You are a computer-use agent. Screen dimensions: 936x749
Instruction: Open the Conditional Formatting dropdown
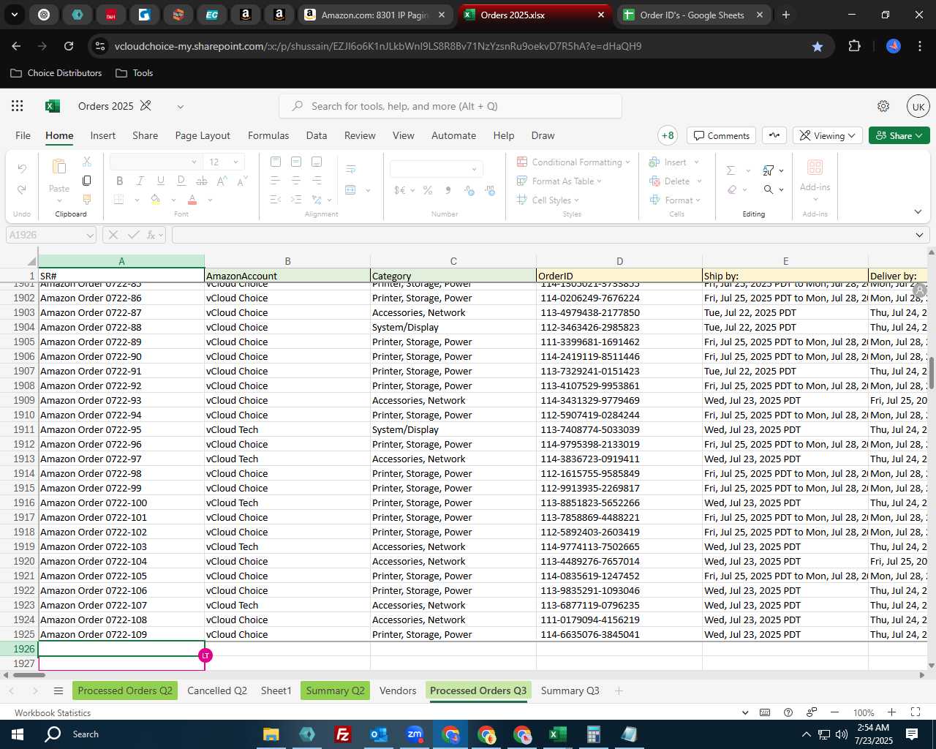(x=573, y=162)
